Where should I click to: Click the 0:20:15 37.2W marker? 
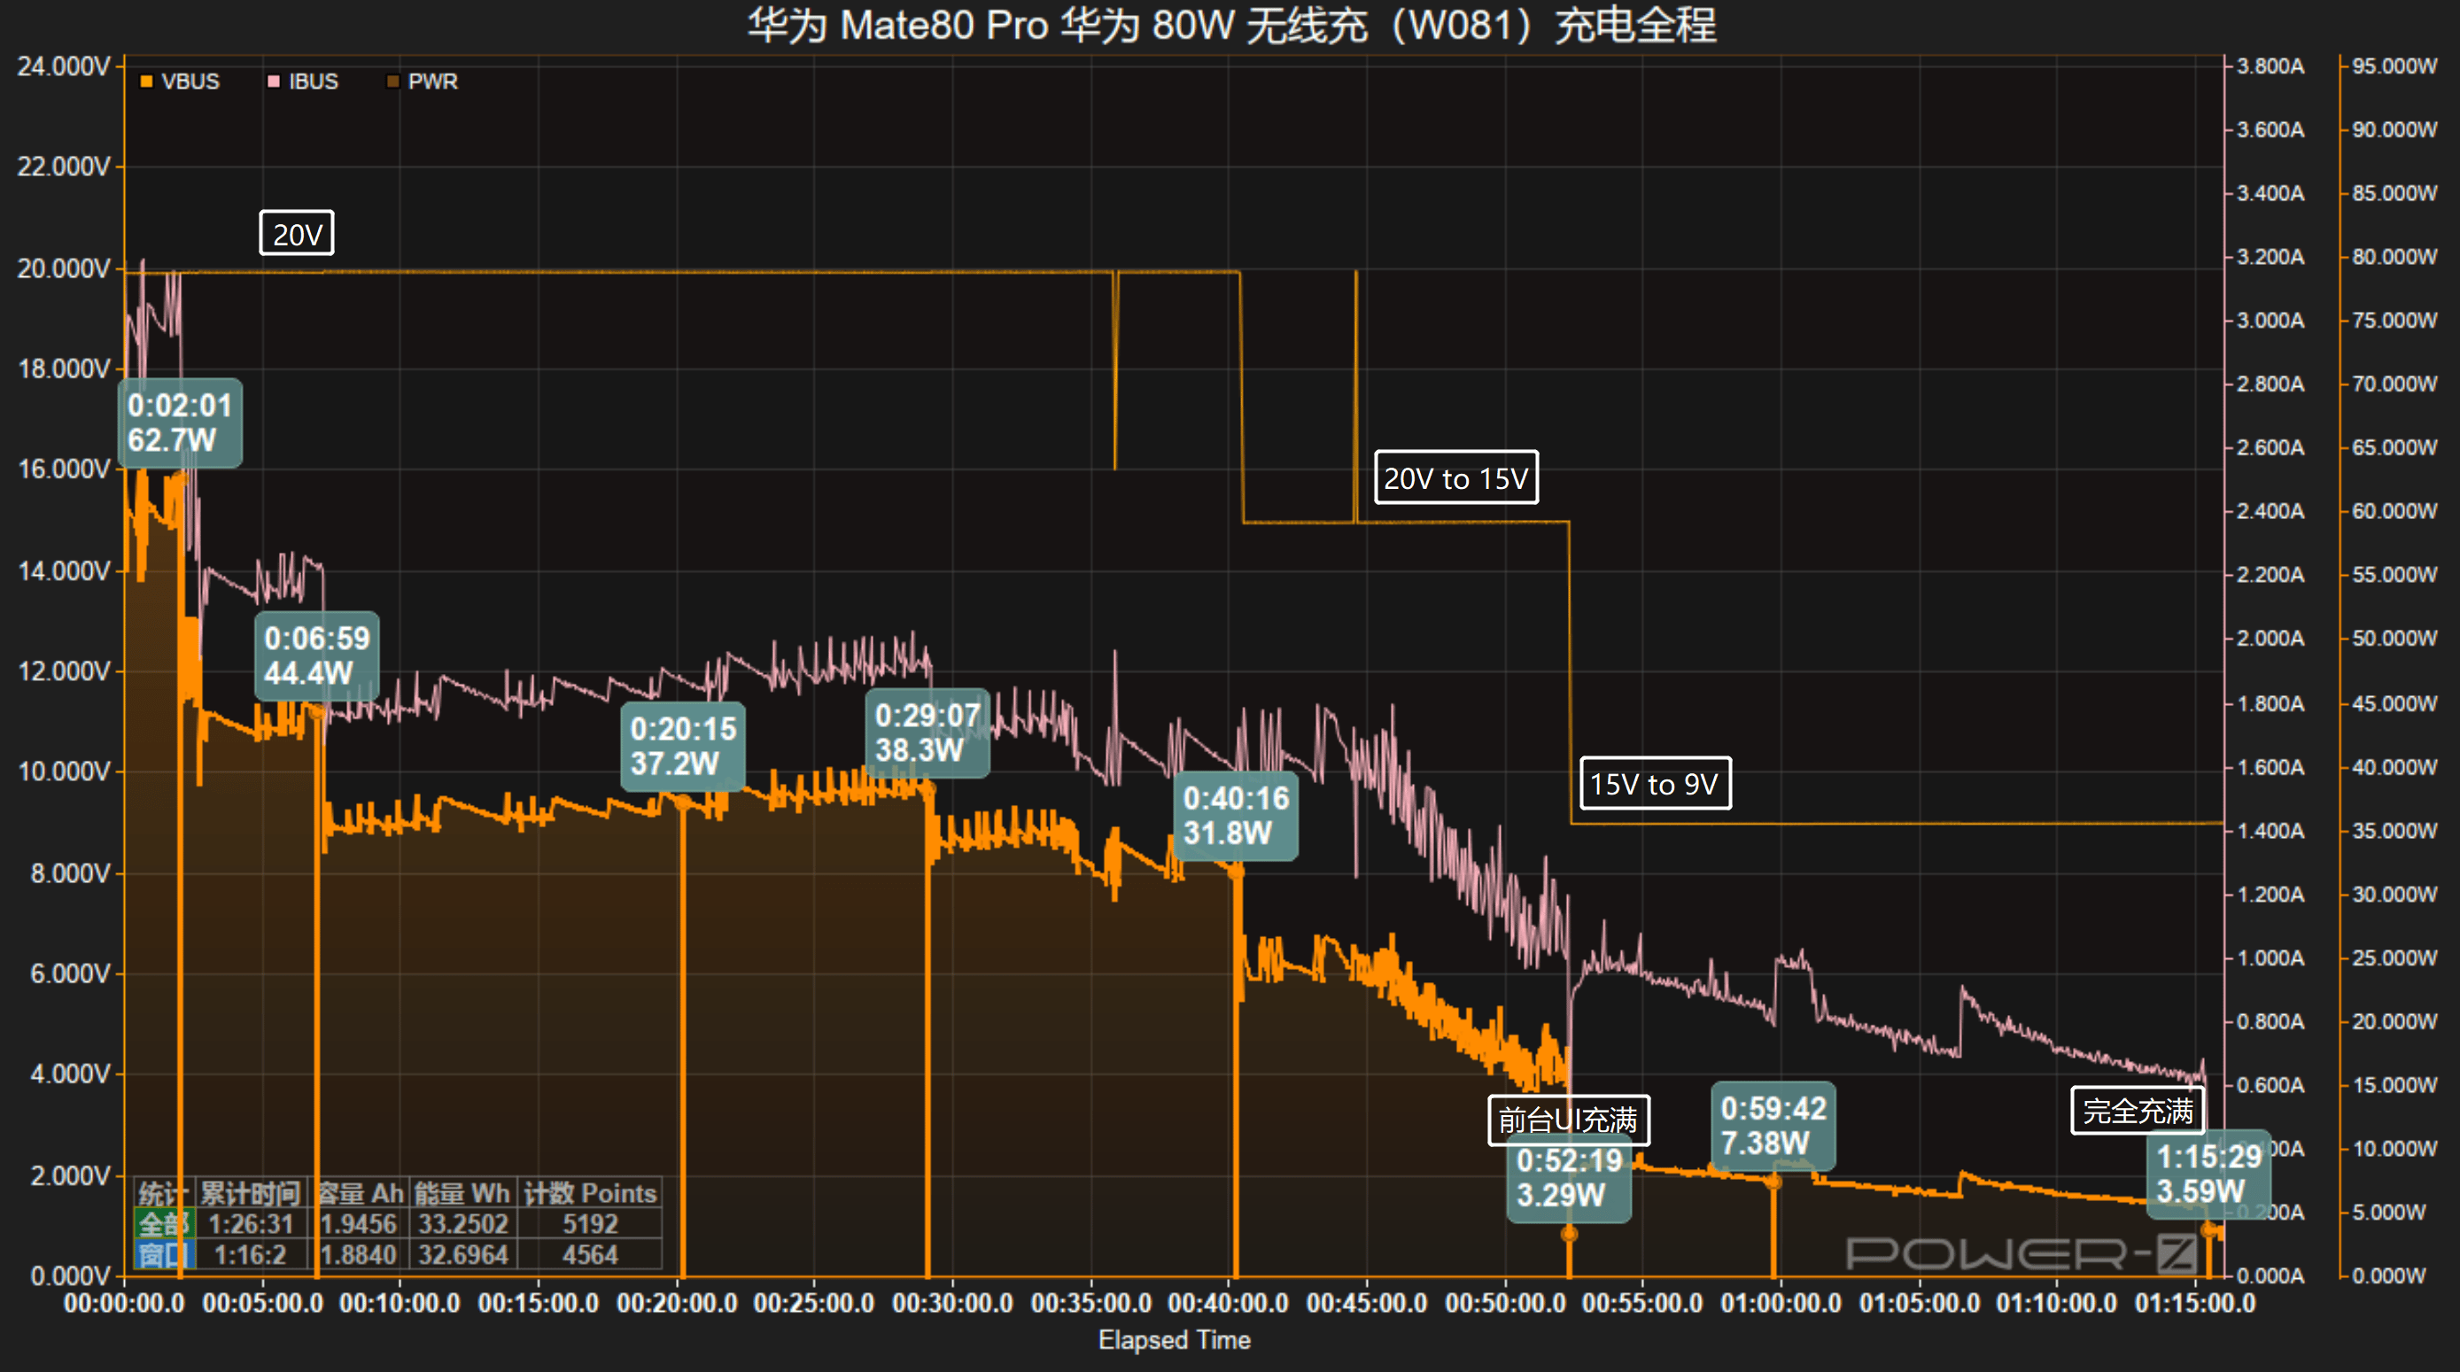[x=682, y=748]
